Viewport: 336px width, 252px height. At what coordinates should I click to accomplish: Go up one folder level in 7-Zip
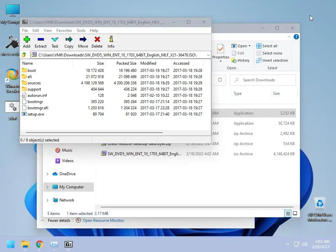(24, 55)
